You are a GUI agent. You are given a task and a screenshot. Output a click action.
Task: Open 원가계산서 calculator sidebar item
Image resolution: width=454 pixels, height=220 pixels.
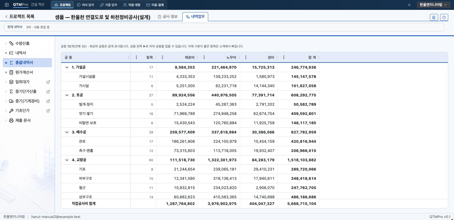(28, 72)
